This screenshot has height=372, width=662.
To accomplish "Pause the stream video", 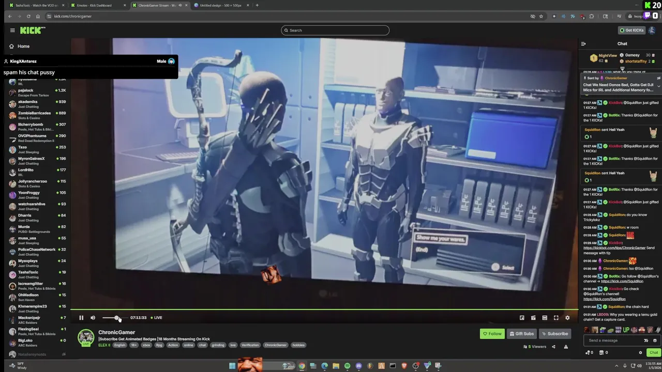I will tap(81, 318).
